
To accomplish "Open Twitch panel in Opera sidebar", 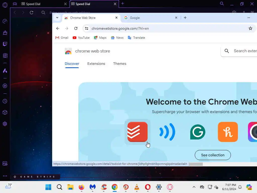I will tap(5, 44).
